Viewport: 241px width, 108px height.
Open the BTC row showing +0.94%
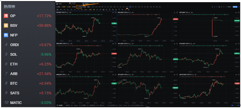tap(28, 83)
